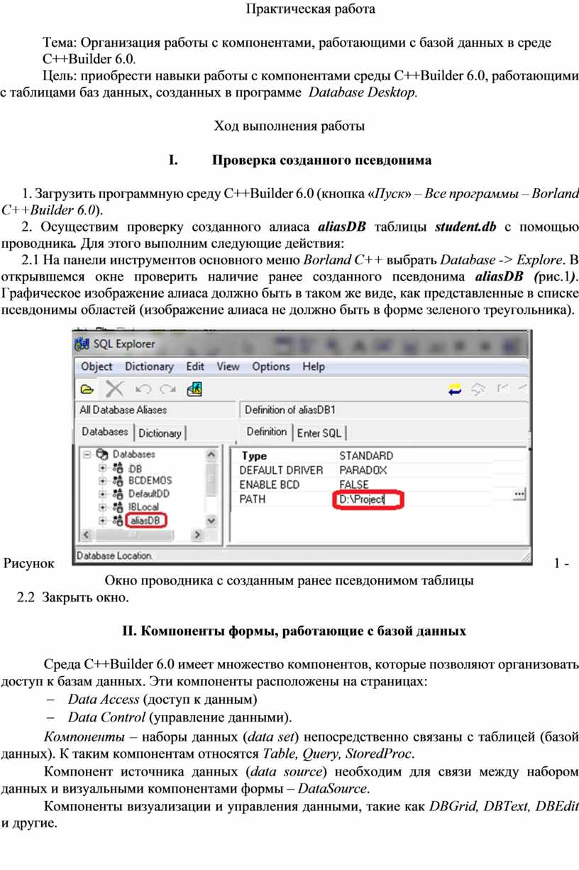This screenshot has width=579, height=870.
Task: Click the tree scroll-up arrow
Action: [211, 454]
